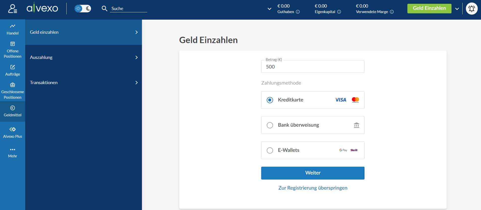The height and width of the screenshot is (210, 481).
Task: Open dropdown next to Geld Einzahlen button
Action: (457, 9)
